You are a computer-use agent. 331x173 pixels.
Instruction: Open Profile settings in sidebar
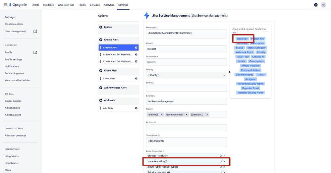[x=13, y=59]
